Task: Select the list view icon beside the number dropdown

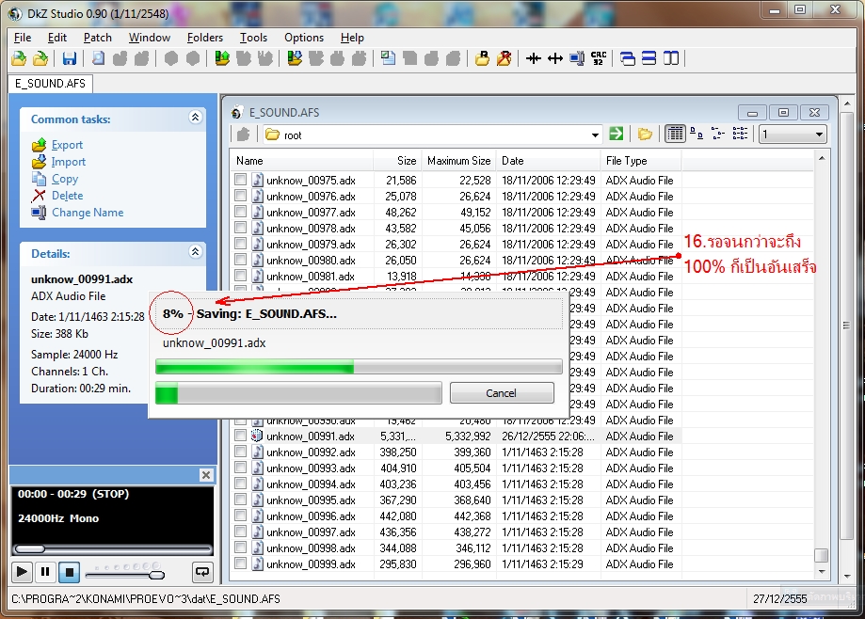Action: click(740, 134)
